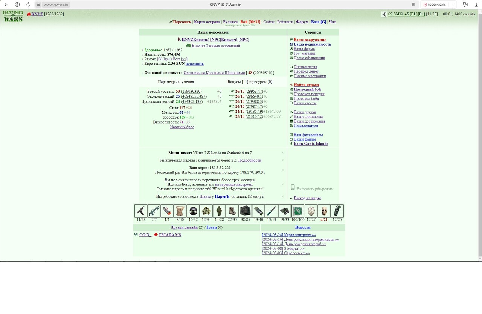
Task: Open Банк Ganja Islands link
Action: click(x=311, y=144)
